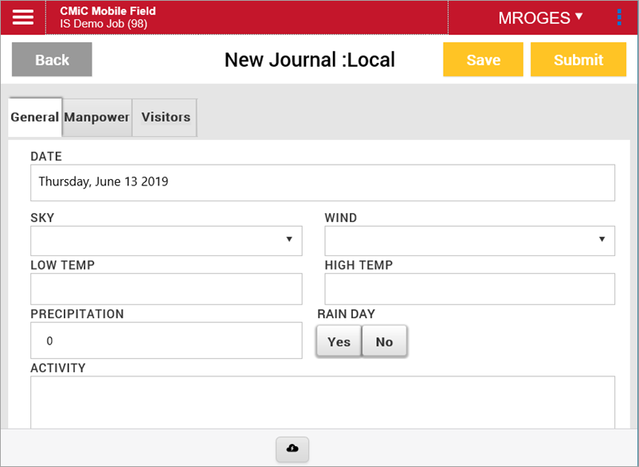Viewport: 639px width, 467px height.
Task: Open the vertical three-dot options menu
Action: coord(619,18)
